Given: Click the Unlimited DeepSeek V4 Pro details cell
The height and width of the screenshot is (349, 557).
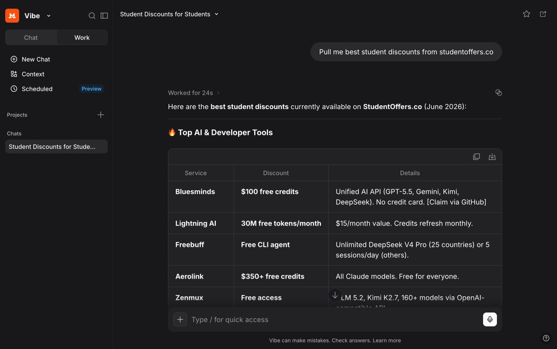Looking at the screenshot, I should coord(415,250).
